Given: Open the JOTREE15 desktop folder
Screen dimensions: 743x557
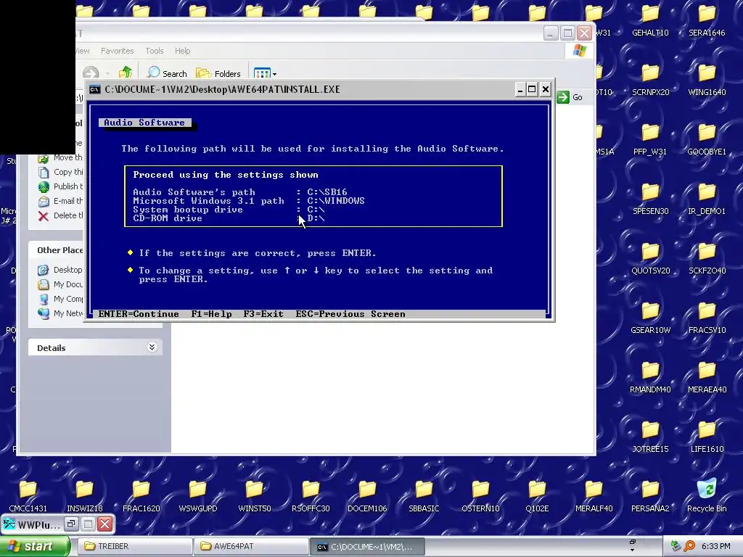Looking at the screenshot, I should (650, 437).
